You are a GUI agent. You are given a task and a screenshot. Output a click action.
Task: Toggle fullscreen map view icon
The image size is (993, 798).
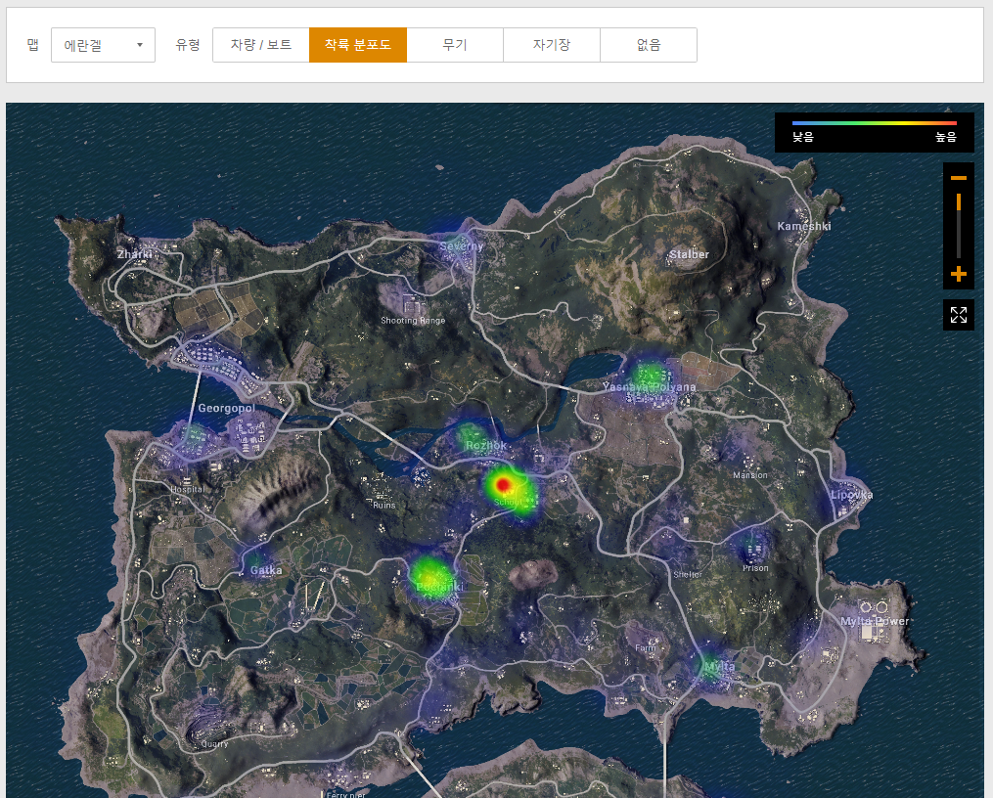click(958, 315)
